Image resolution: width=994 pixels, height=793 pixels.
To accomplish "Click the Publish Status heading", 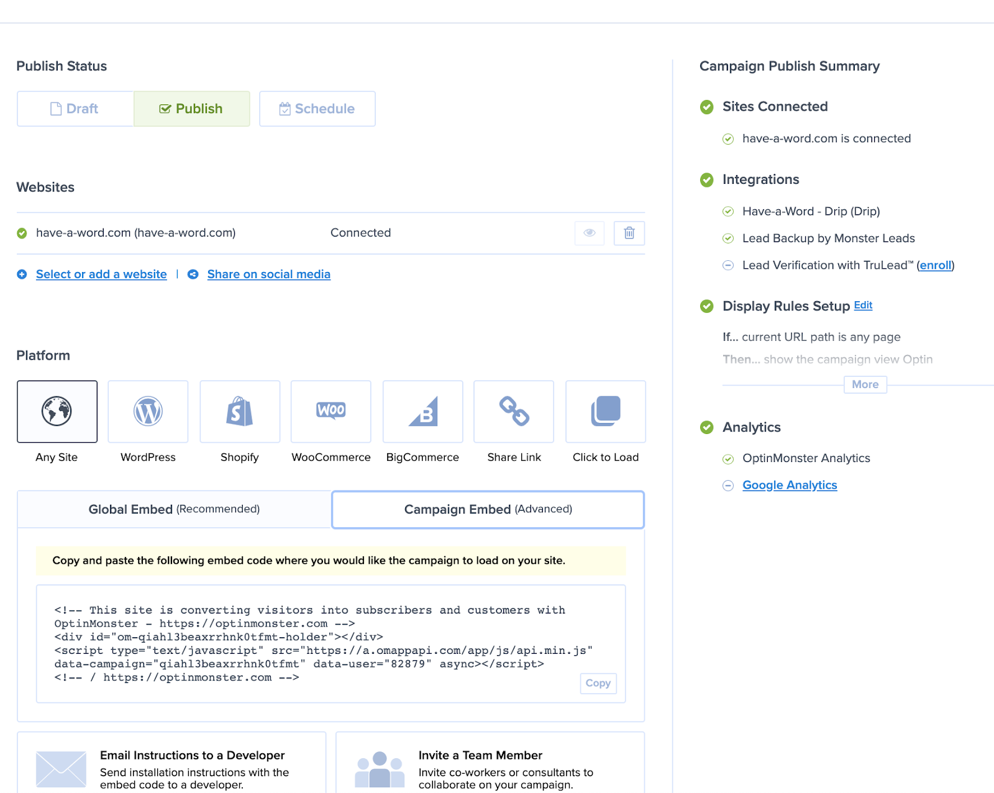I will point(62,66).
